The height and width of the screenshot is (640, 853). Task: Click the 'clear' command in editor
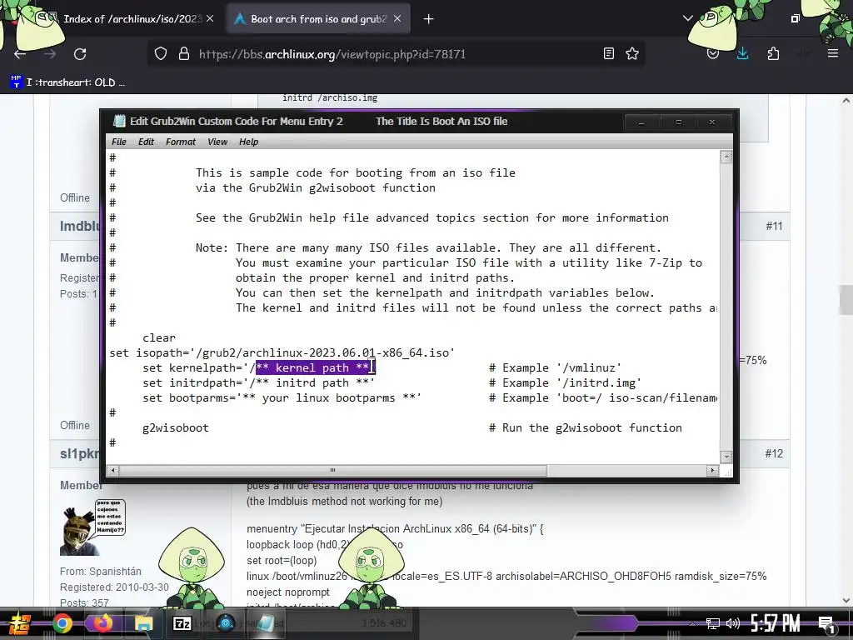(159, 338)
